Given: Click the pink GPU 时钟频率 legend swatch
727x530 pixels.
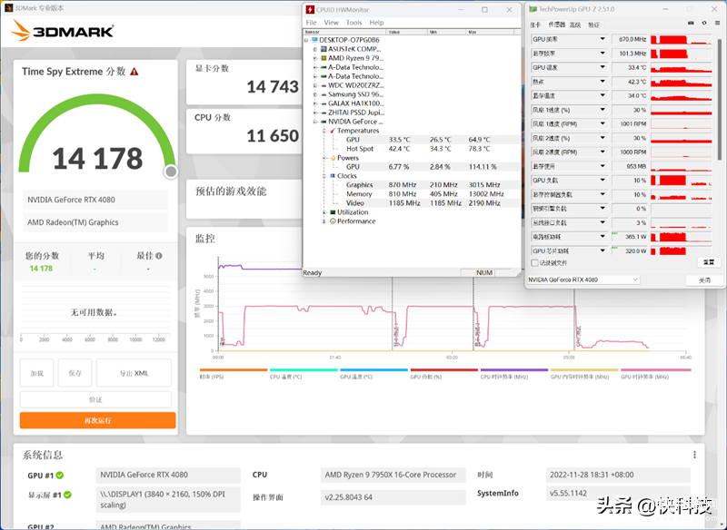Looking at the screenshot, I should [655, 370].
